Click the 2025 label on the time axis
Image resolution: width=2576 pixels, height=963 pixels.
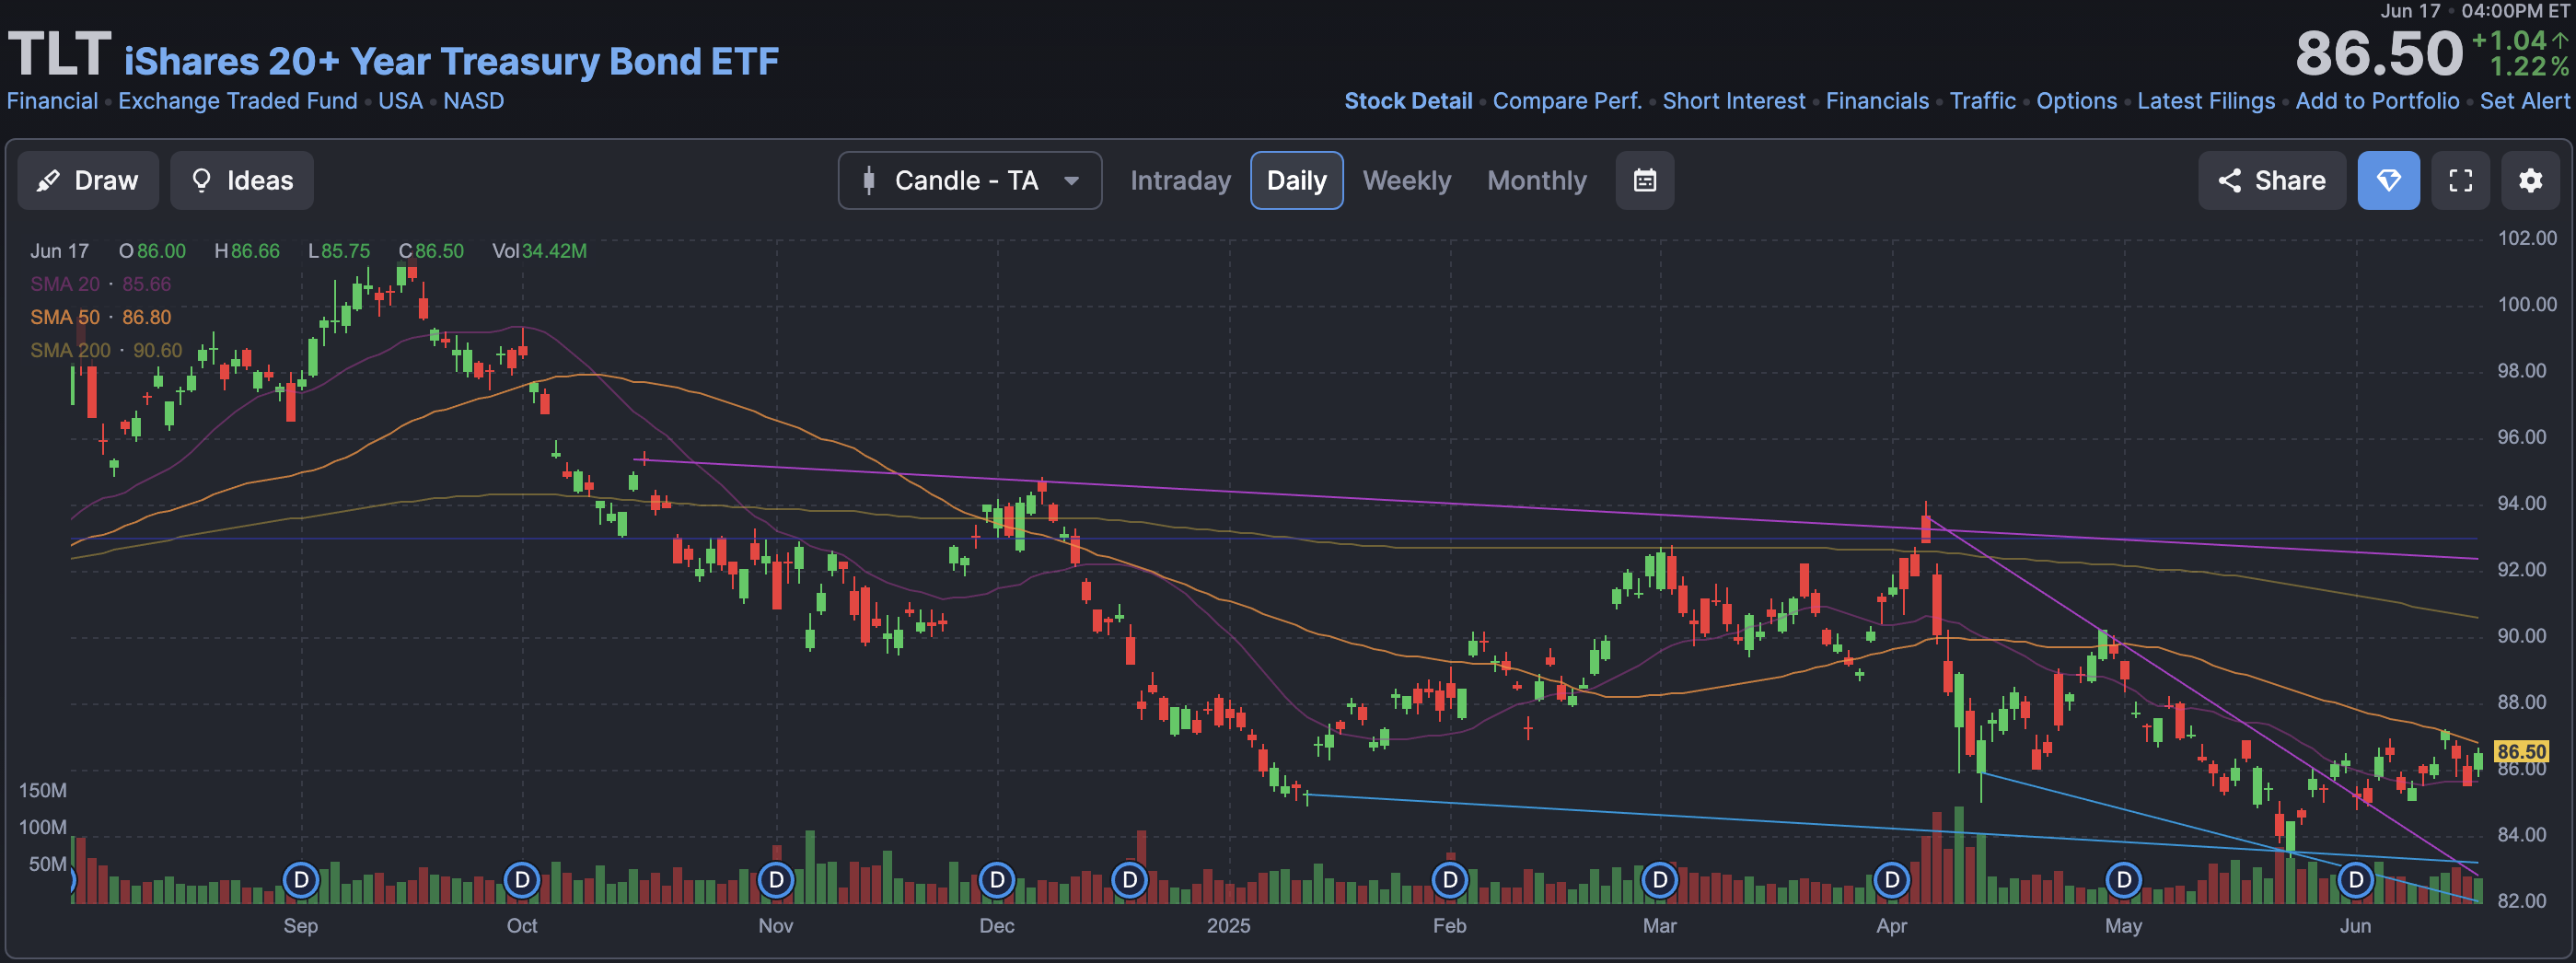click(1228, 926)
